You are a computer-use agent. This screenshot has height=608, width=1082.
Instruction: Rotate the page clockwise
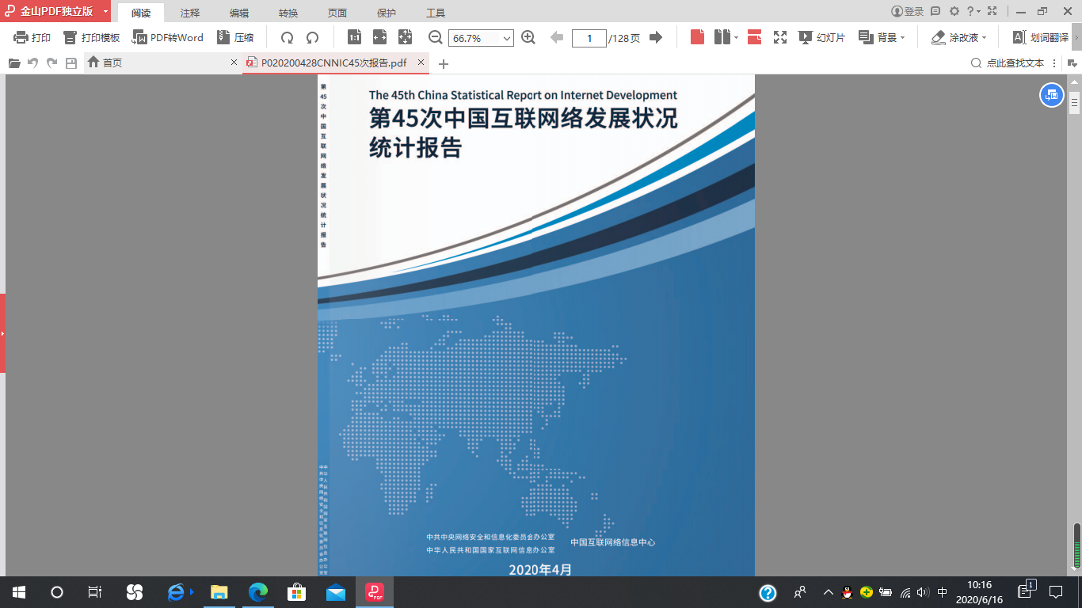pos(313,38)
